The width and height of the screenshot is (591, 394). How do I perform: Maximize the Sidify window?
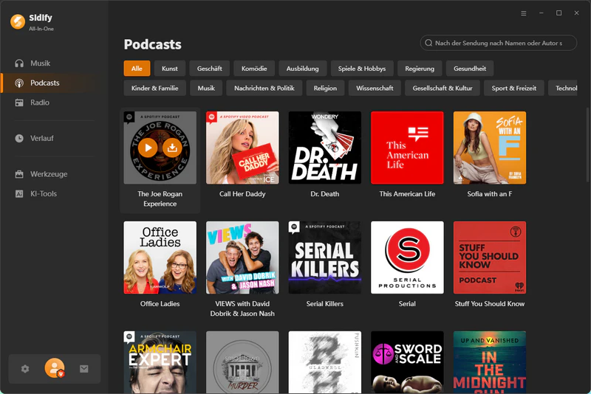(x=559, y=13)
